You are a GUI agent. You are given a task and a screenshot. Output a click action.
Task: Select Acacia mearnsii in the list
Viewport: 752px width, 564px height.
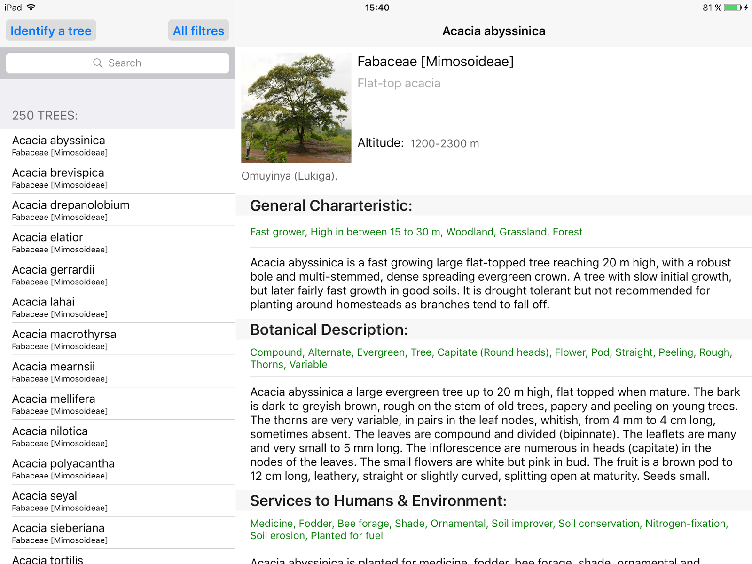pos(117,371)
